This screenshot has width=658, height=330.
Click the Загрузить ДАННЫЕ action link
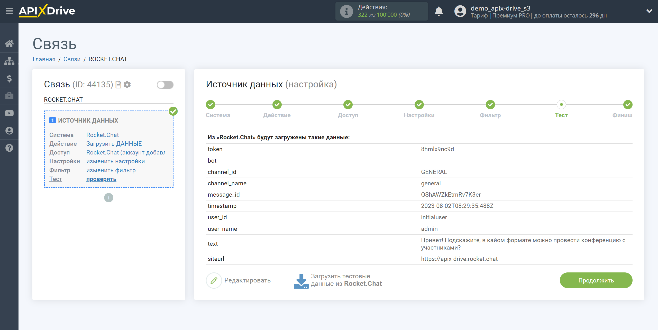[x=114, y=144]
